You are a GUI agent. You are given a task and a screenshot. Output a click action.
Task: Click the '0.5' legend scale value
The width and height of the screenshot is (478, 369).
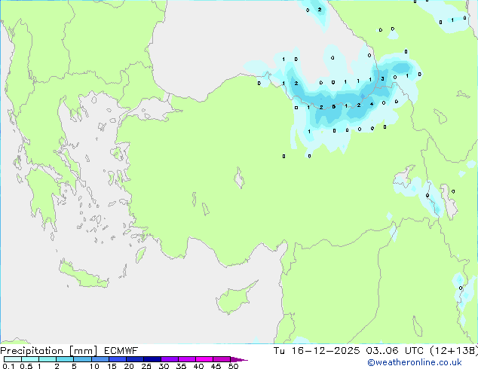[x=26, y=366]
